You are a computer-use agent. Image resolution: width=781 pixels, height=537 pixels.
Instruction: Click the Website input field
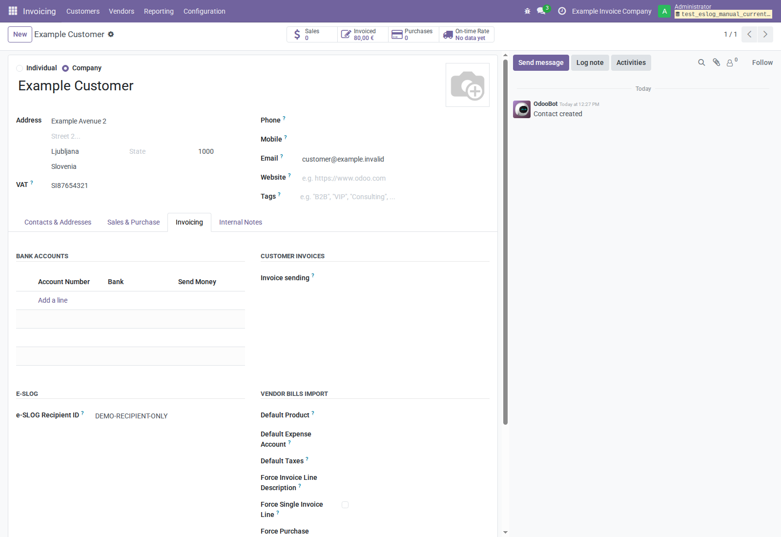[394, 178]
